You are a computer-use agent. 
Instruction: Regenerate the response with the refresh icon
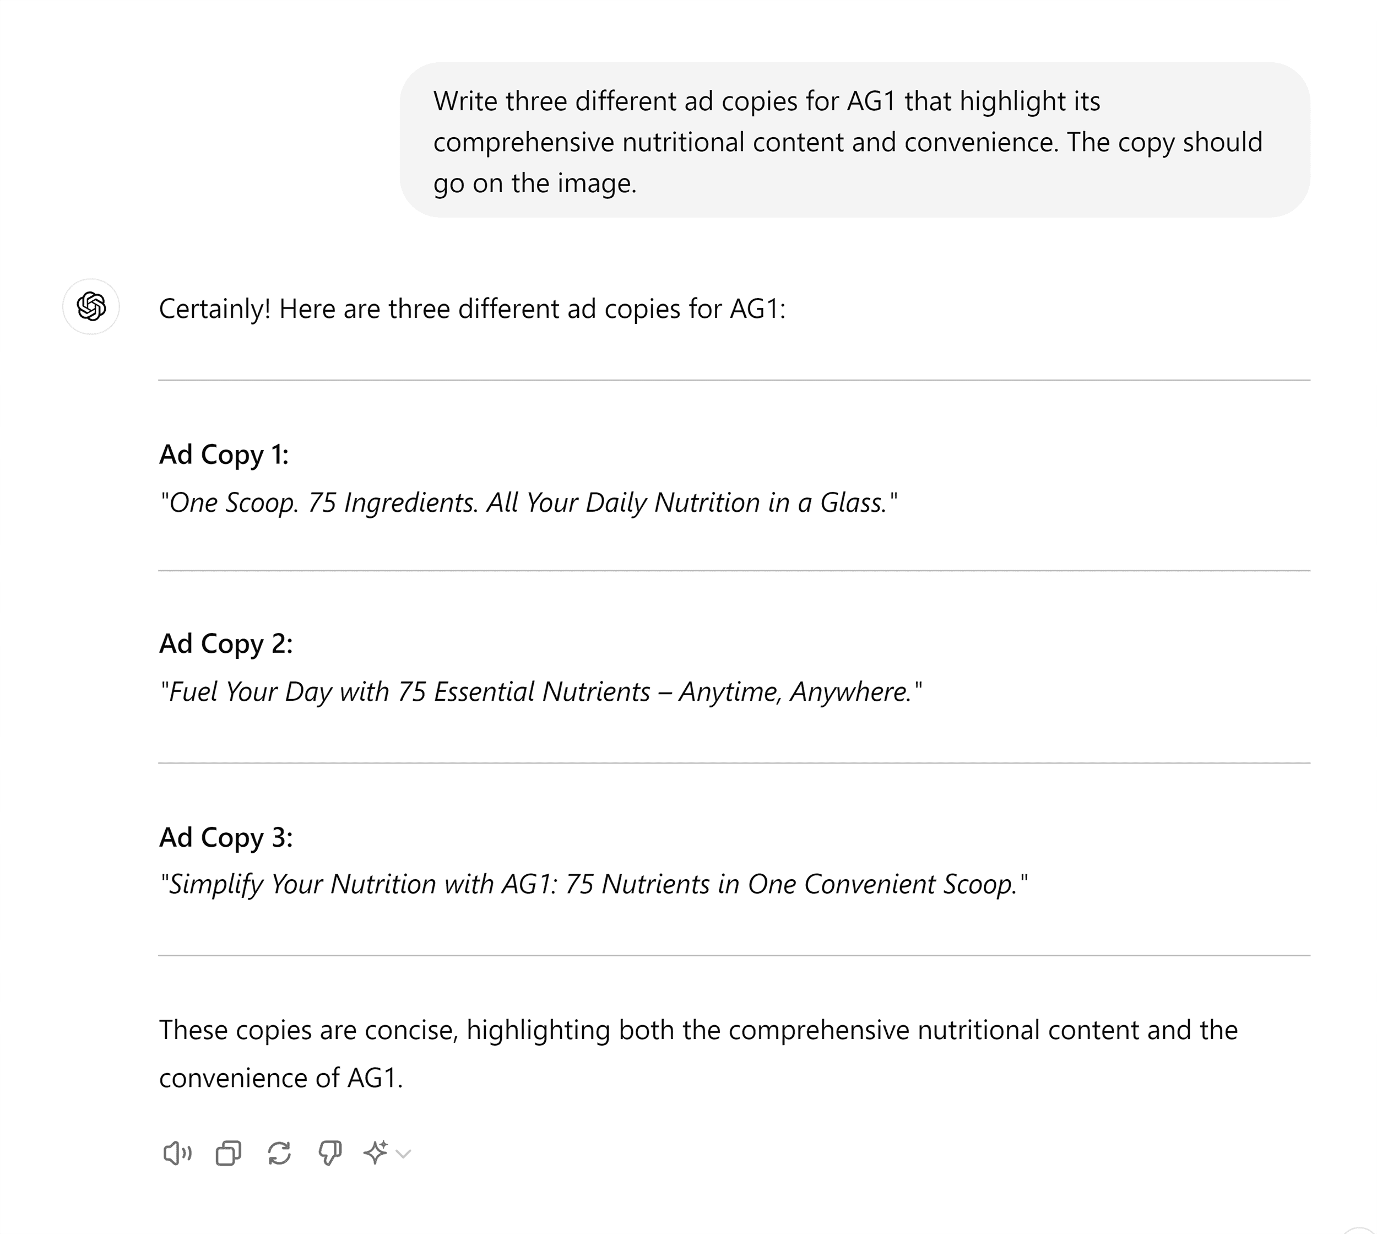pyautogui.click(x=279, y=1152)
